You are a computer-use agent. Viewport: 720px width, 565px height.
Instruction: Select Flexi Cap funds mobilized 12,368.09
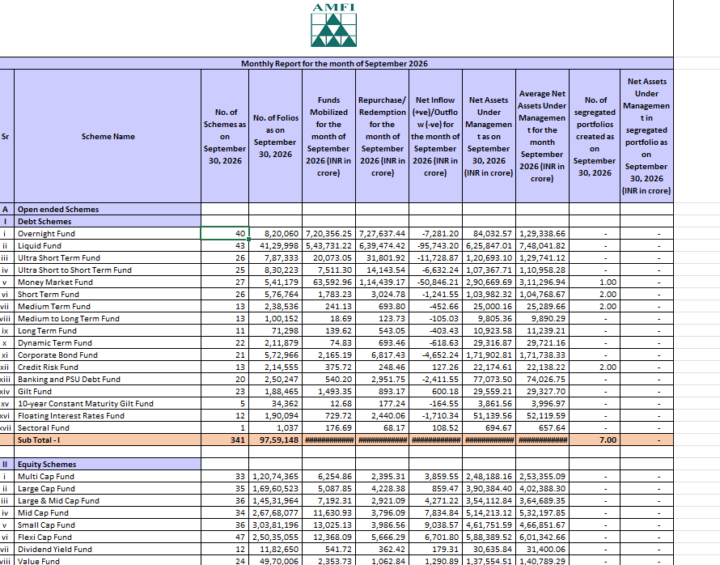click(x=328, y=537)
